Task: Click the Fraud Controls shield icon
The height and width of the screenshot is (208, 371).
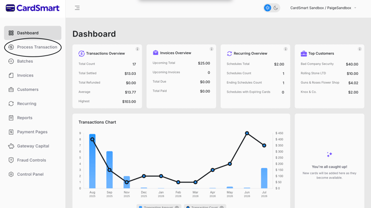Action: (11, 160)
